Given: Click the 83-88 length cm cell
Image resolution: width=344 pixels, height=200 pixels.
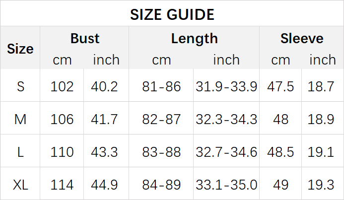Looking at the screenshot, I should pos(161,152).
